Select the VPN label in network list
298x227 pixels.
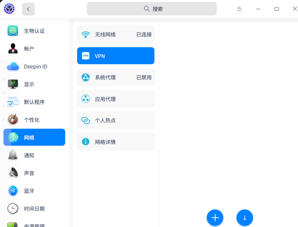[x=100, y=56]
